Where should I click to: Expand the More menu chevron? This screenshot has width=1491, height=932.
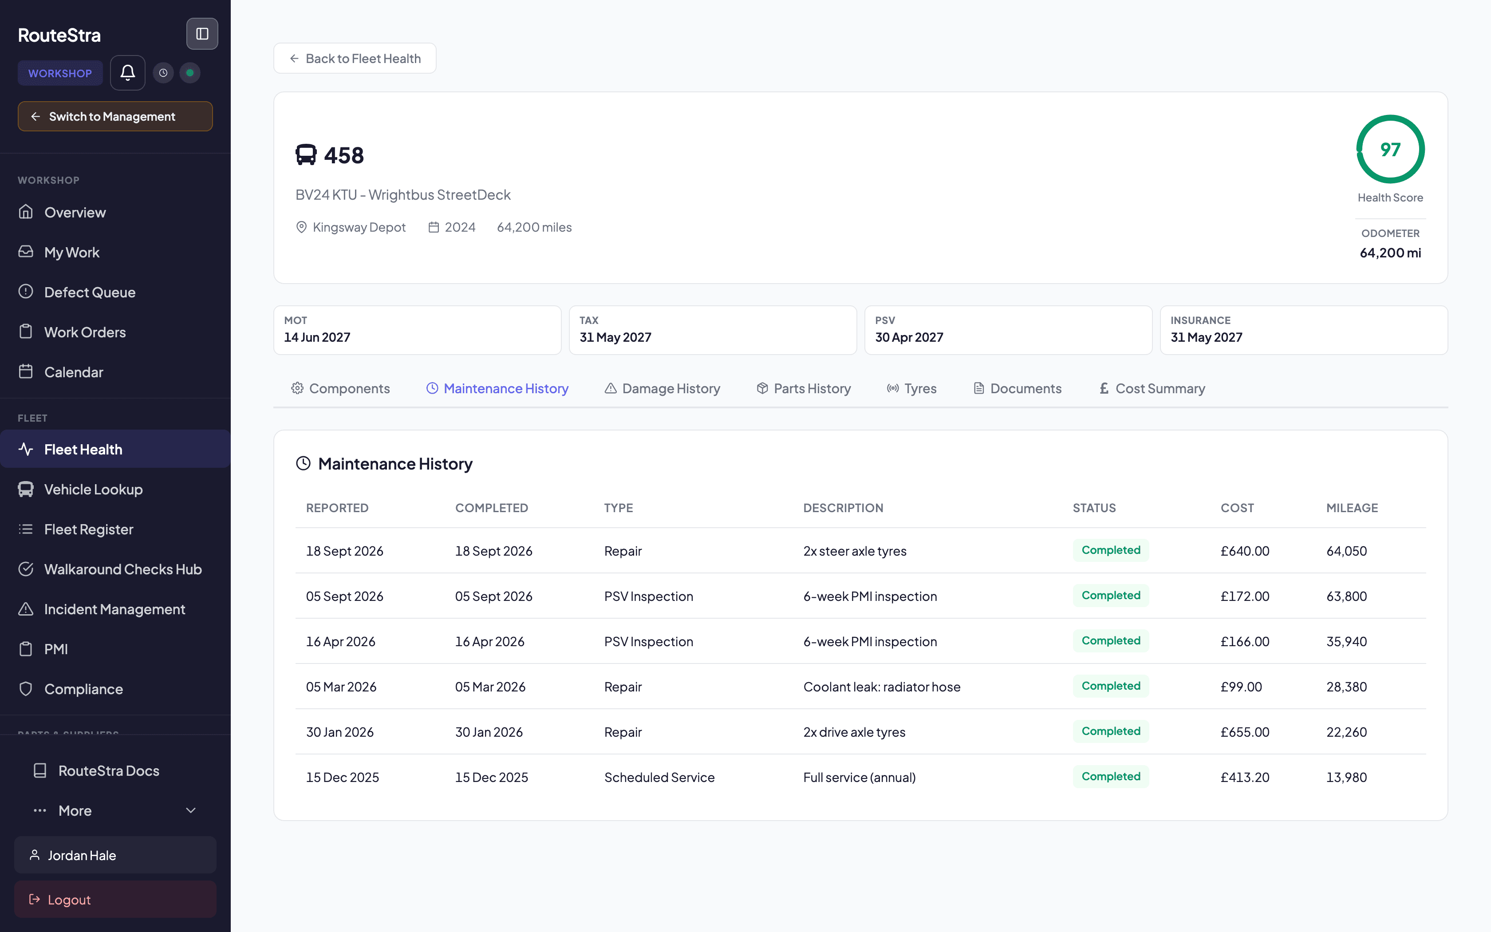(191, 810)
